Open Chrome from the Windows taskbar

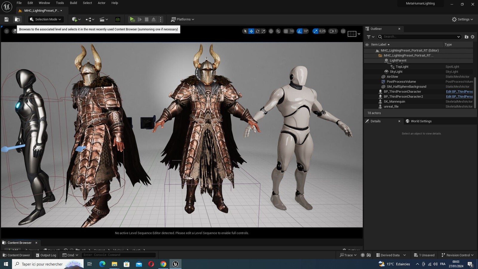(163, 264)
